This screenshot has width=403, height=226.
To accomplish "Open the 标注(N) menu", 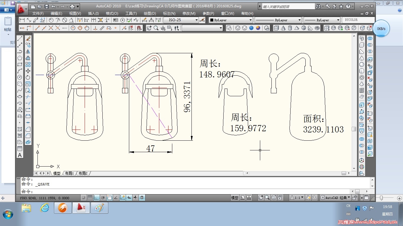I will (169, 14).
